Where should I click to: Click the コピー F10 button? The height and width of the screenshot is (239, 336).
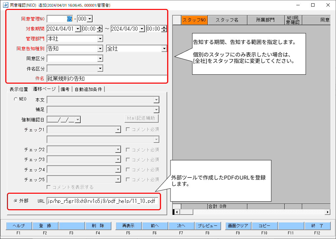click(264, 226)
